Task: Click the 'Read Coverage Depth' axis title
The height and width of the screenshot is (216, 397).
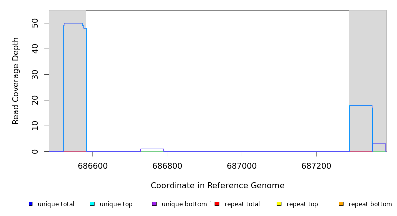Action: (x=16, y=81)
